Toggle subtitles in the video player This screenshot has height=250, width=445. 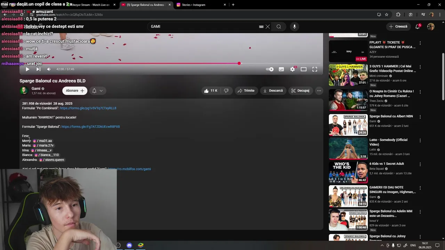(281, 69)
